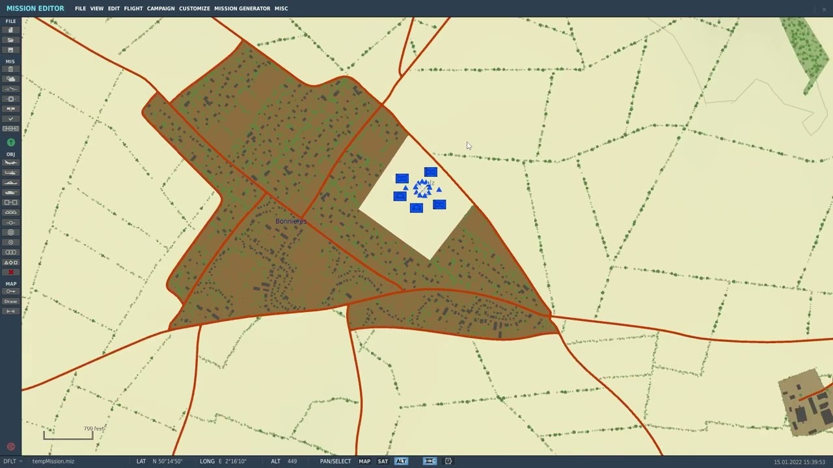The image size is (833, 468).
Task: Open the VIEW menu
Action: 97,8
